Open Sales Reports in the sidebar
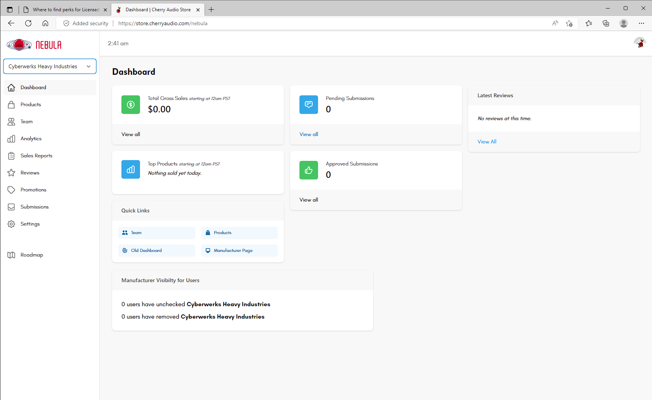 pos(50,156)
